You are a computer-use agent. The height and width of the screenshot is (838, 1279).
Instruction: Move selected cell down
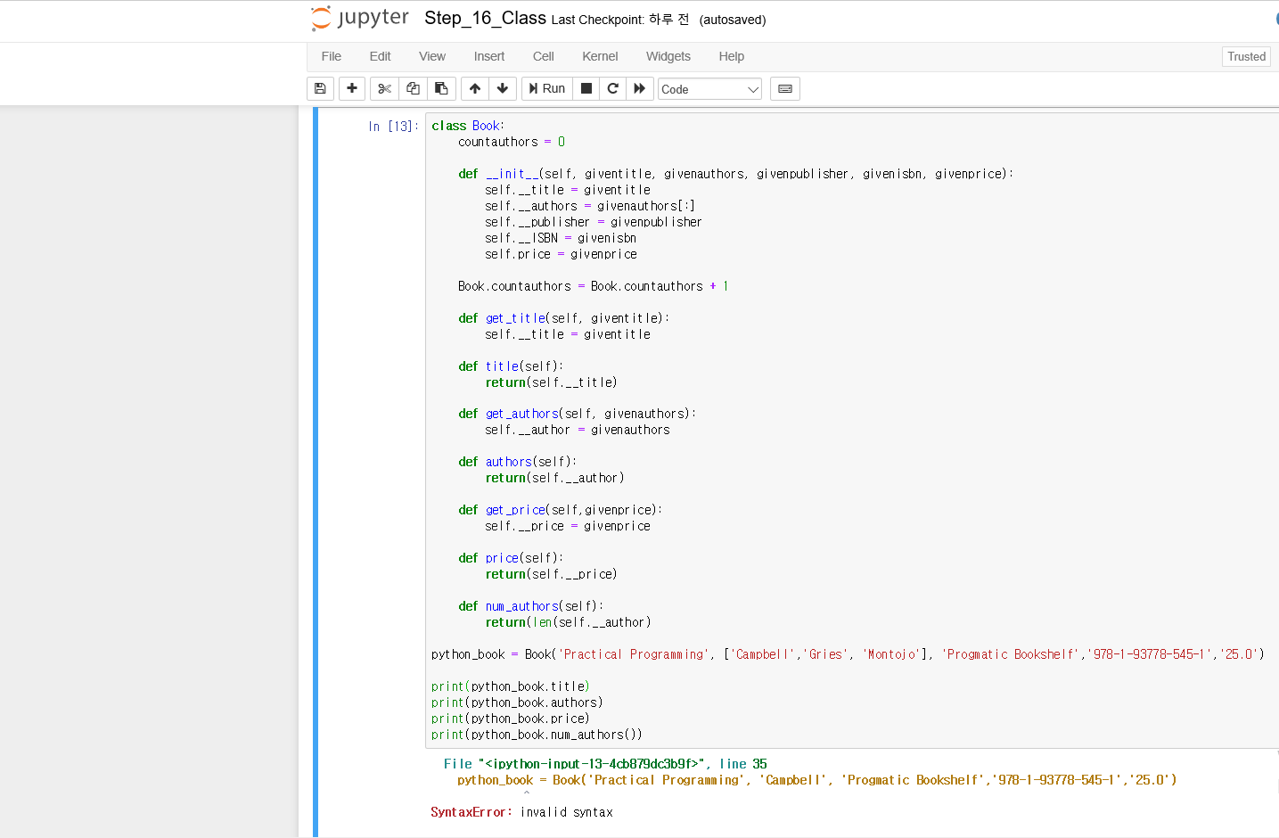coord(503,88)
